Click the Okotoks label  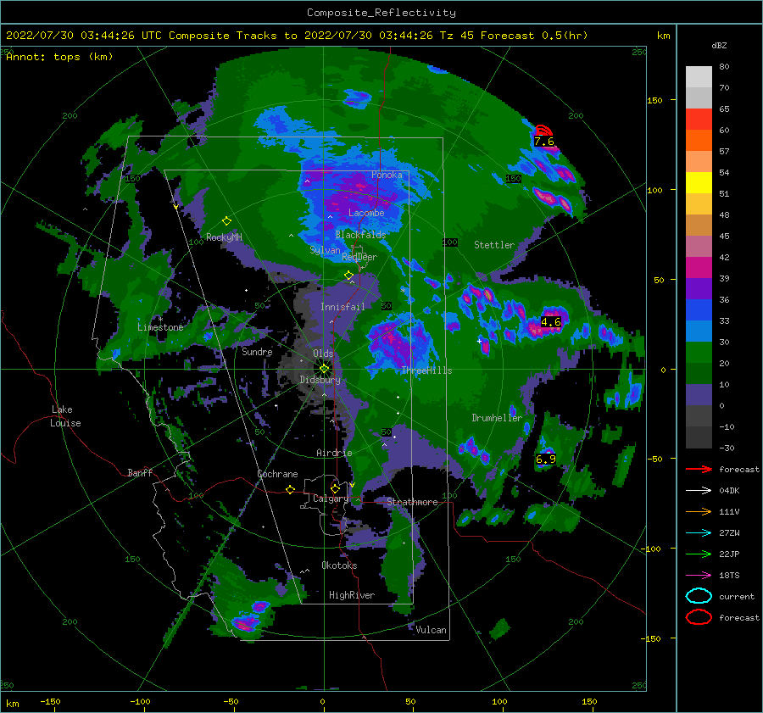click(339, 565)
